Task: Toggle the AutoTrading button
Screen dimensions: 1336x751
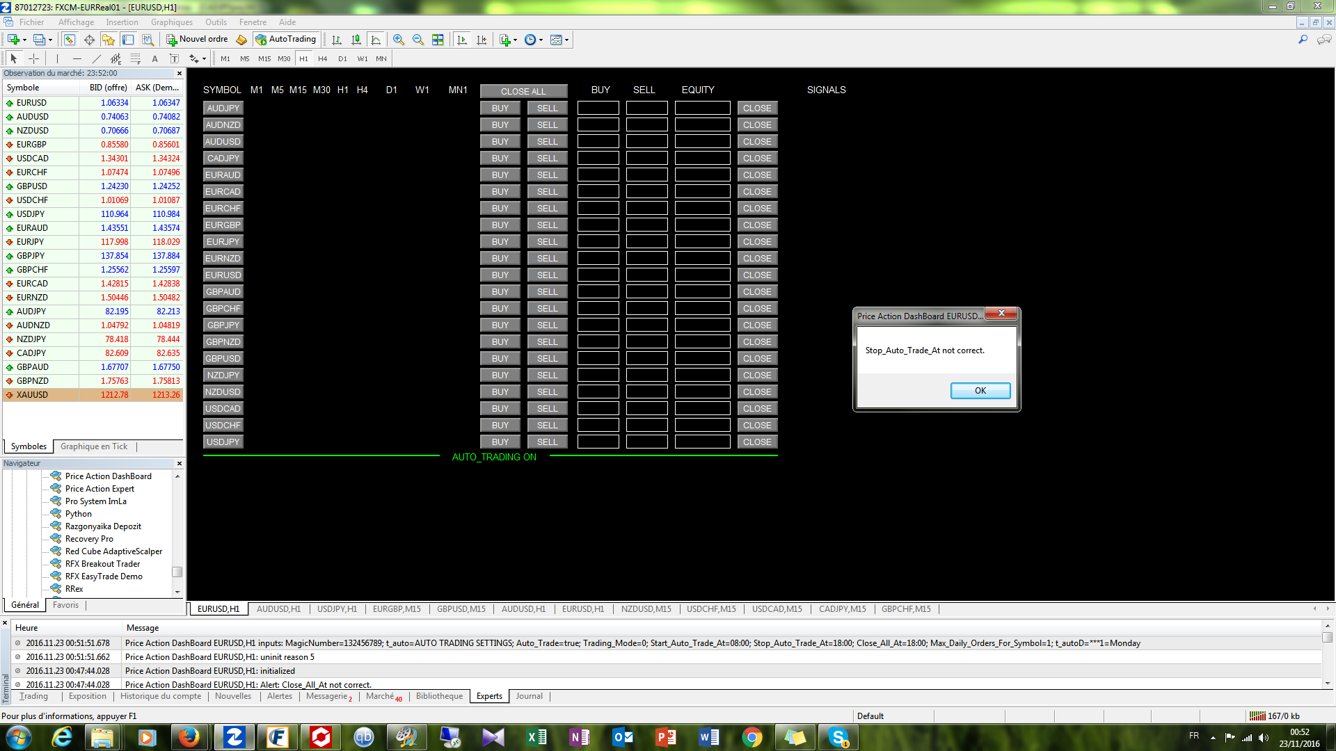Action: pos(286,40)
